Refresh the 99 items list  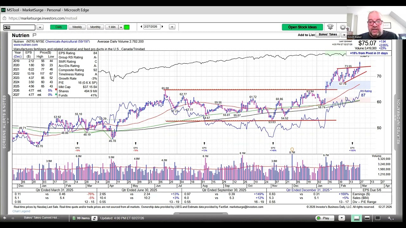point(94,218)
